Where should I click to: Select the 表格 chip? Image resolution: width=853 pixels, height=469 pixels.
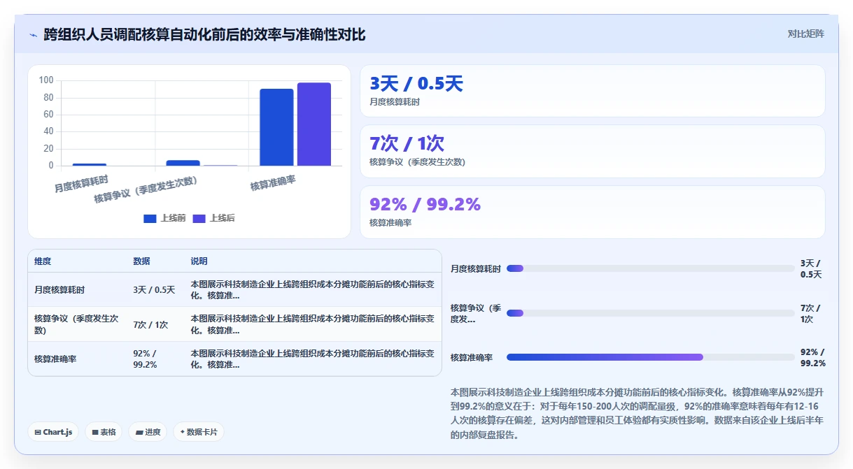(x=104, y=432)
